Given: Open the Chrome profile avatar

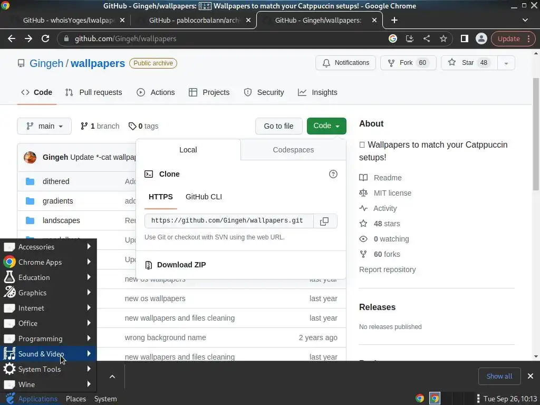Looking at the screenshot, I should click(481, 38).
